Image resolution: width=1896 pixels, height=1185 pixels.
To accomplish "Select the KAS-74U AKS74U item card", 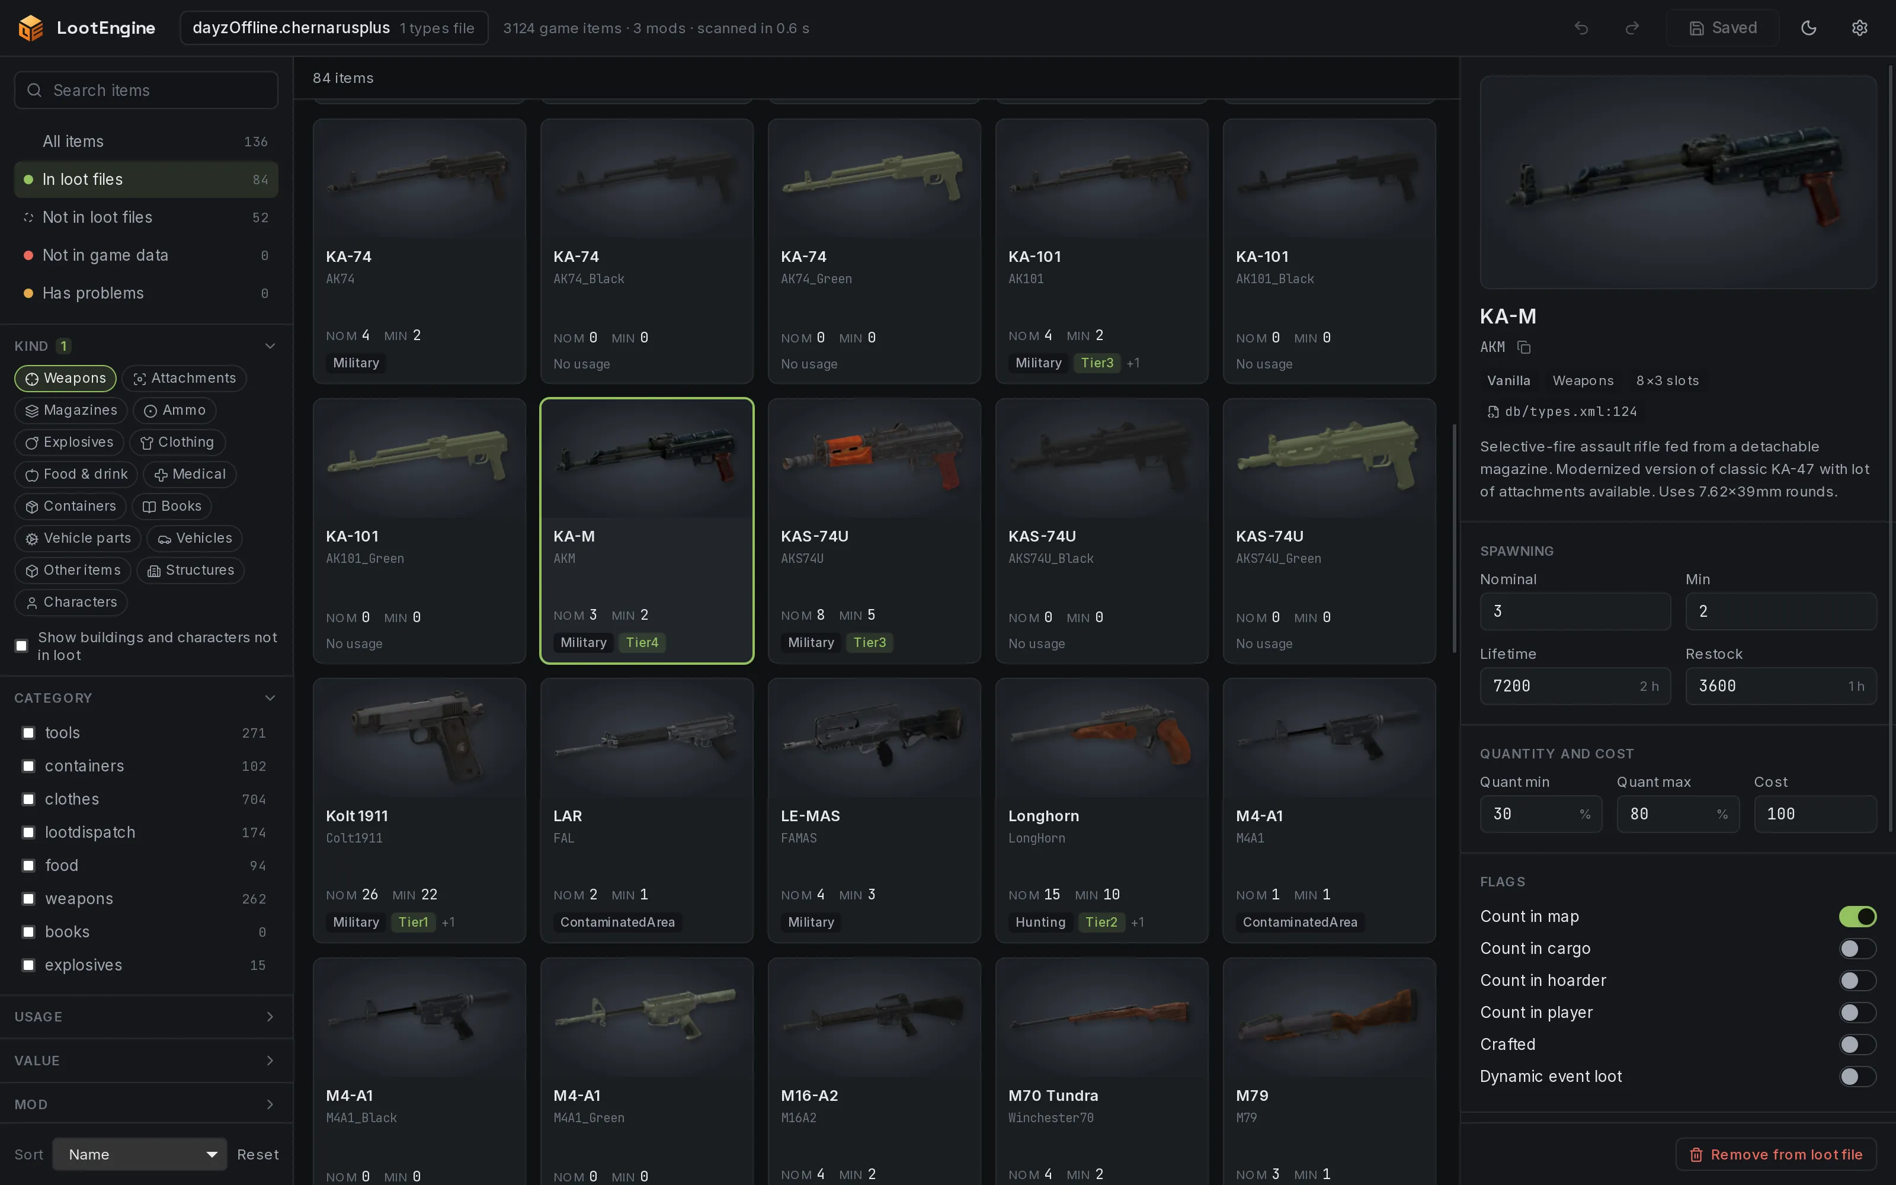I will tap(875, 531).
